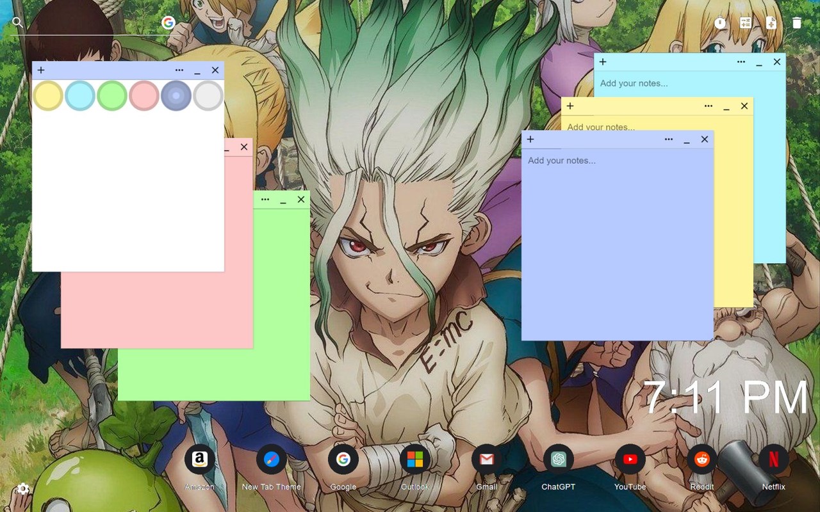Open three-dot menu on cyan note
The height and width of the screenshot is (512, 820).
[x=741, y=62]
